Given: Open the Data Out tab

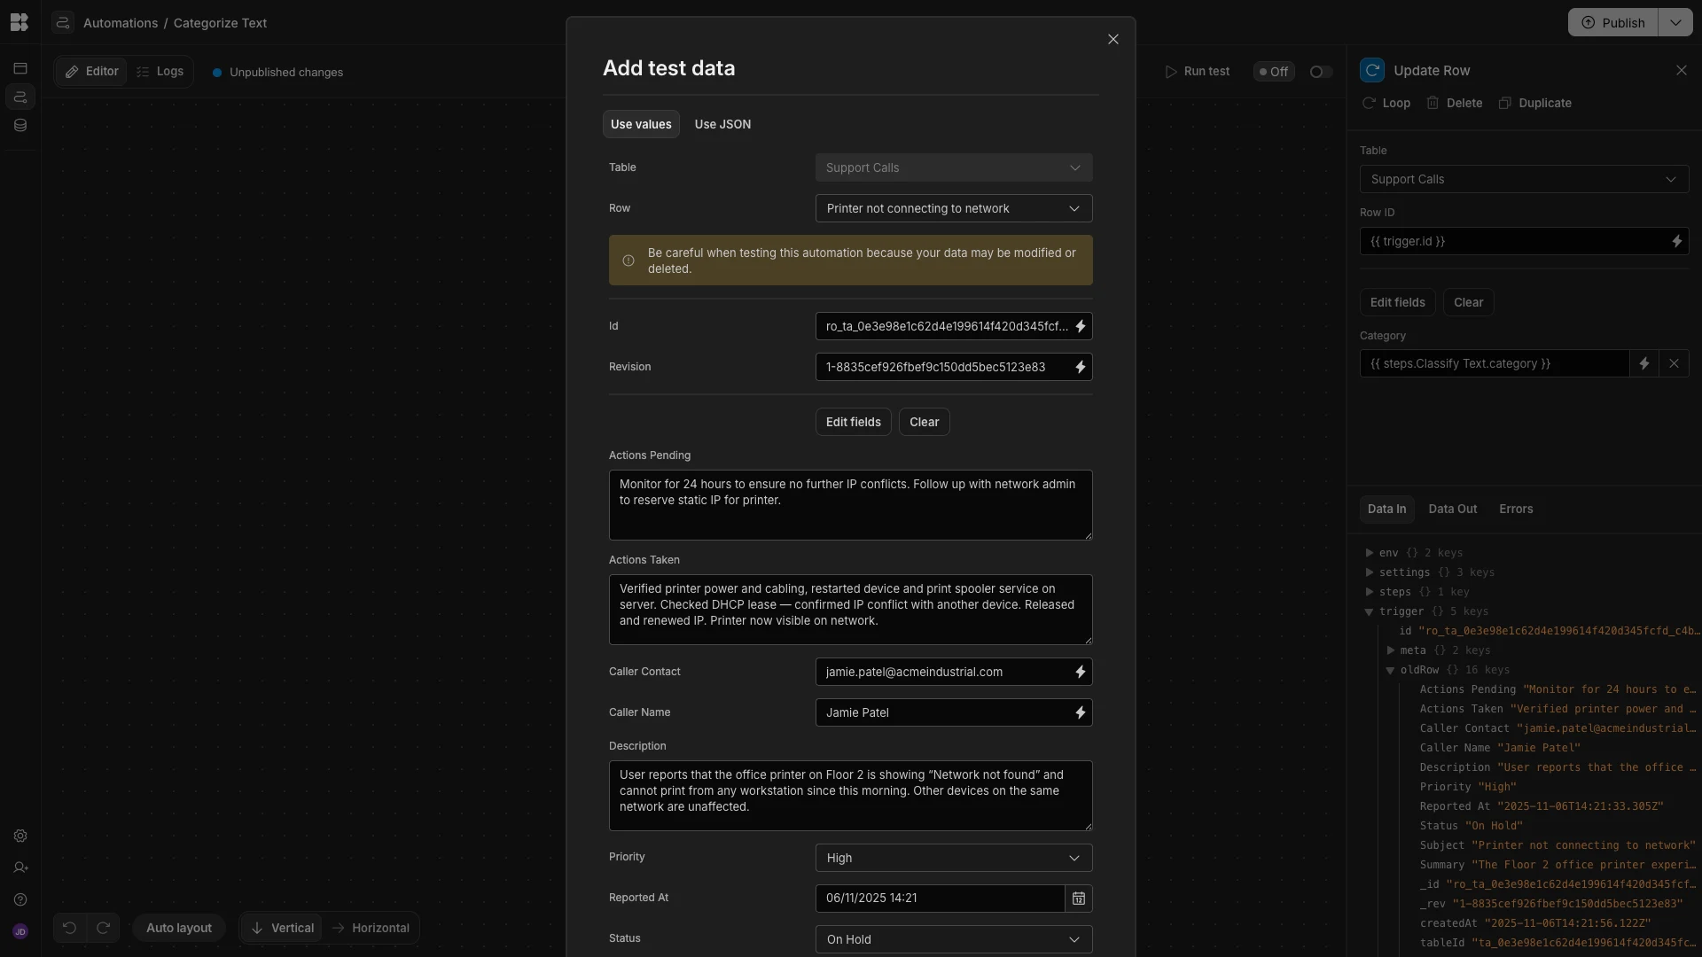Looking at the screenshot, I should [x=1452, y=509].
